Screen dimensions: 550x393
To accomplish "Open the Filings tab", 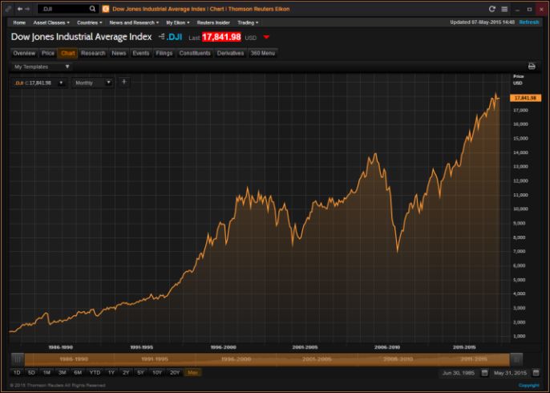I will (x=164, y=53).
